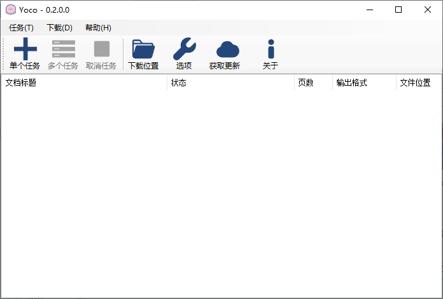Select the 多个任务 toolbar icon
The image size is (443, 299).
tap(63, 50)
